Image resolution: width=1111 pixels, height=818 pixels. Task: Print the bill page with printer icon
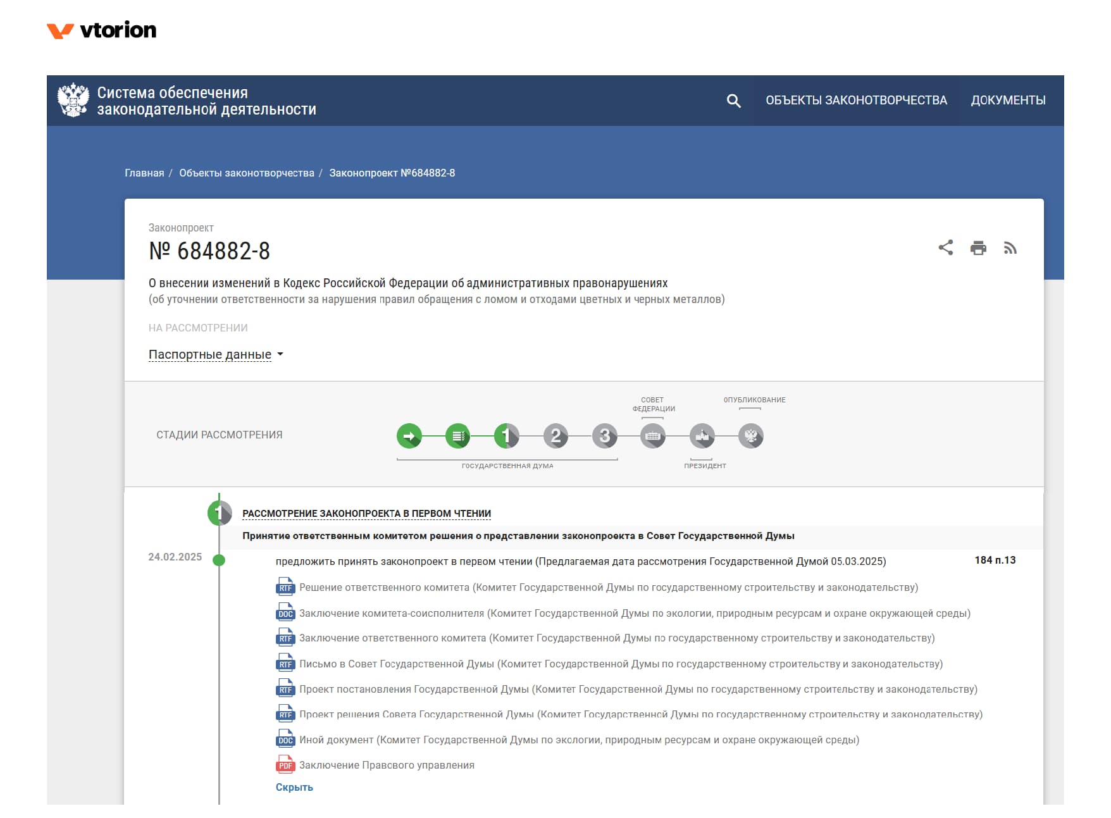[x=978, y=248]
